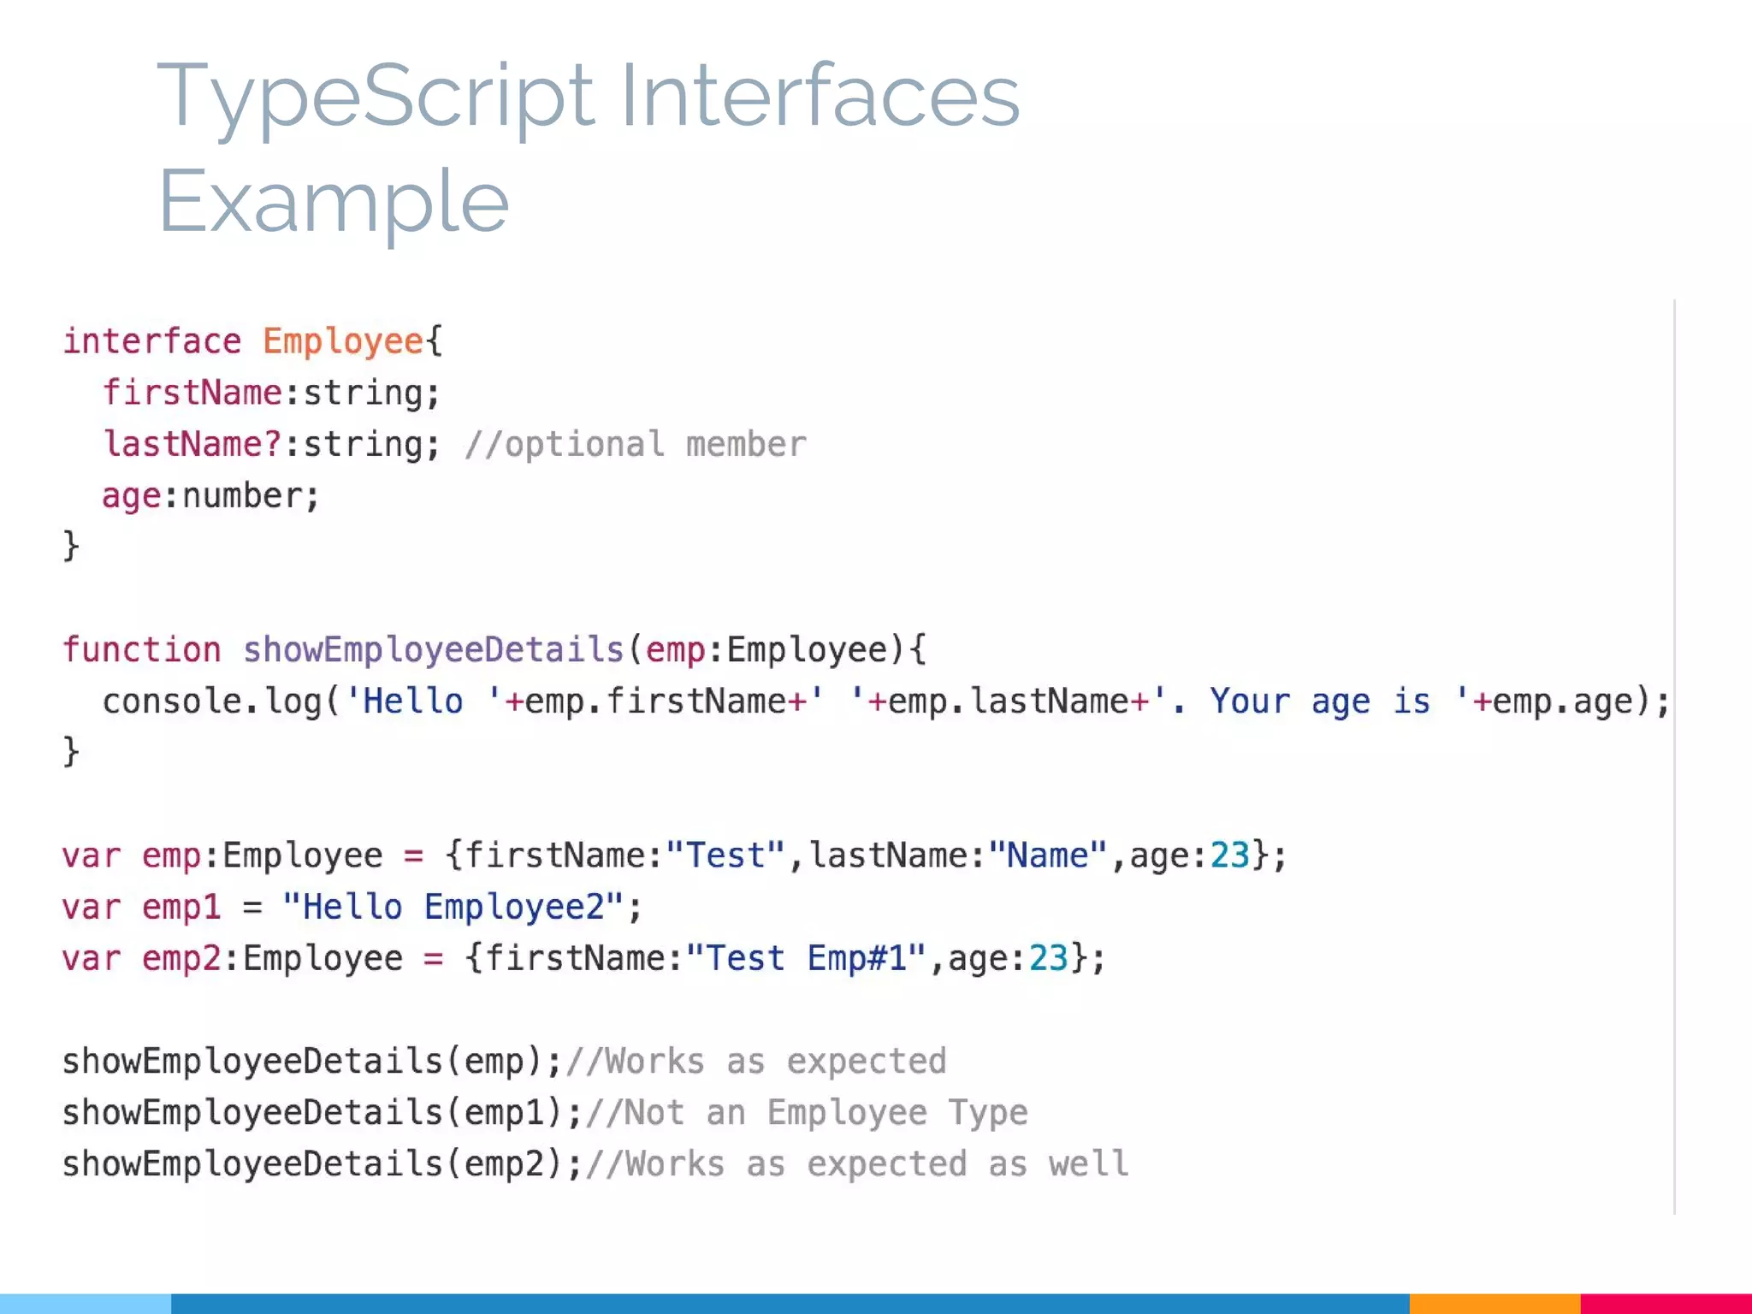Image resolution: width=1752 pixels, height=1314 pixels.
Task: Click the orange "Employee" interface name
Action: pyautogui.click(x=342, y=341)
